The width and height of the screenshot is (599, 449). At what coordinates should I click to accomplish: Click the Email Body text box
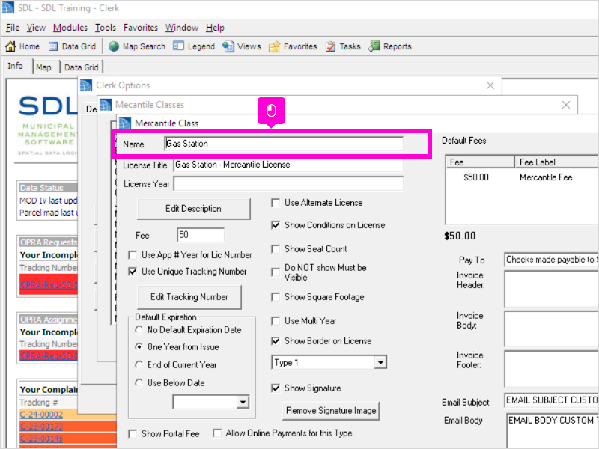coord(553,431)
